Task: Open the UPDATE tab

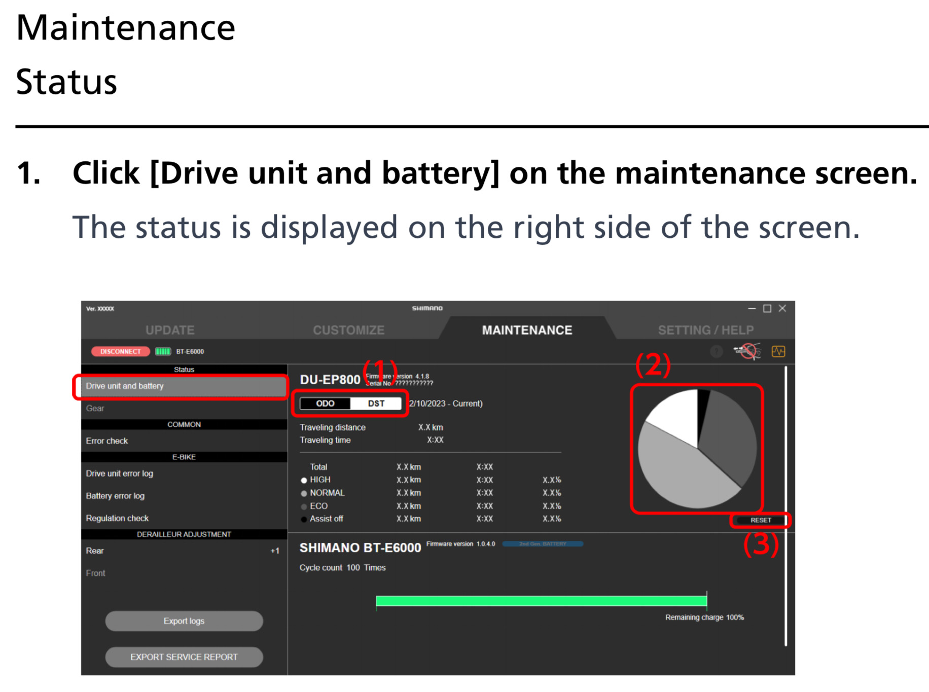Action: coord(170,330)
